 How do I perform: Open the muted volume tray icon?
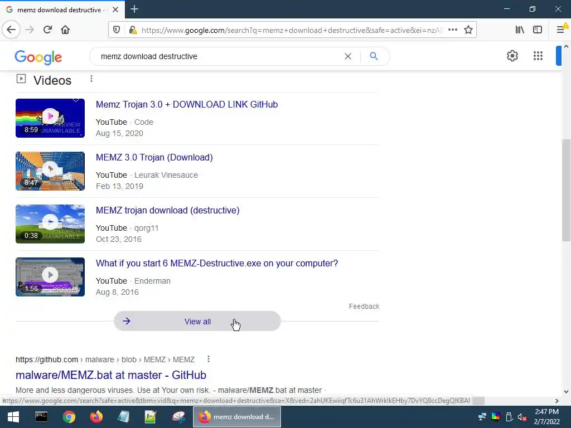[x=522, y=417]
